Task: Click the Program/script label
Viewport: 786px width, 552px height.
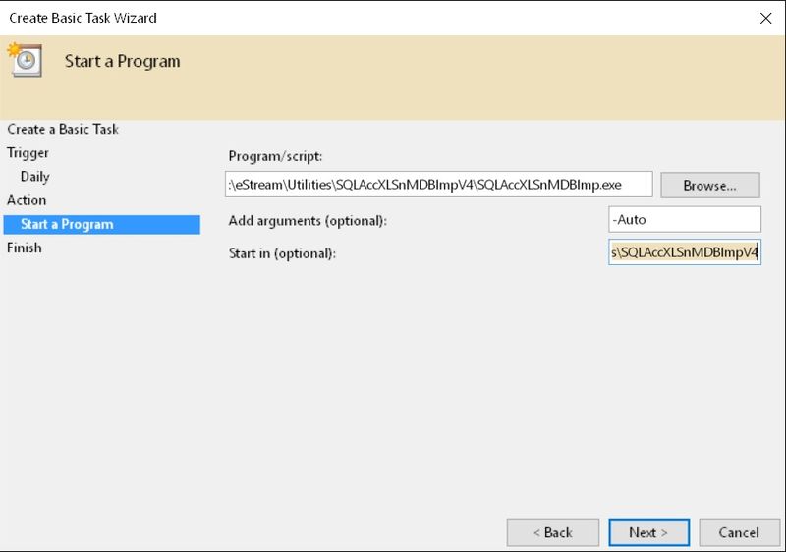Action: (275, 156)
